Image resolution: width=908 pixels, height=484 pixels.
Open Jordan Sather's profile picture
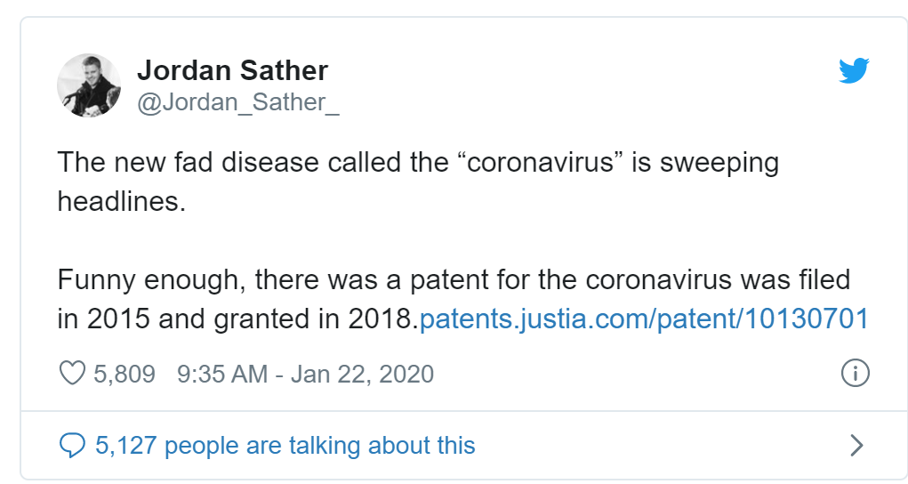88,85
